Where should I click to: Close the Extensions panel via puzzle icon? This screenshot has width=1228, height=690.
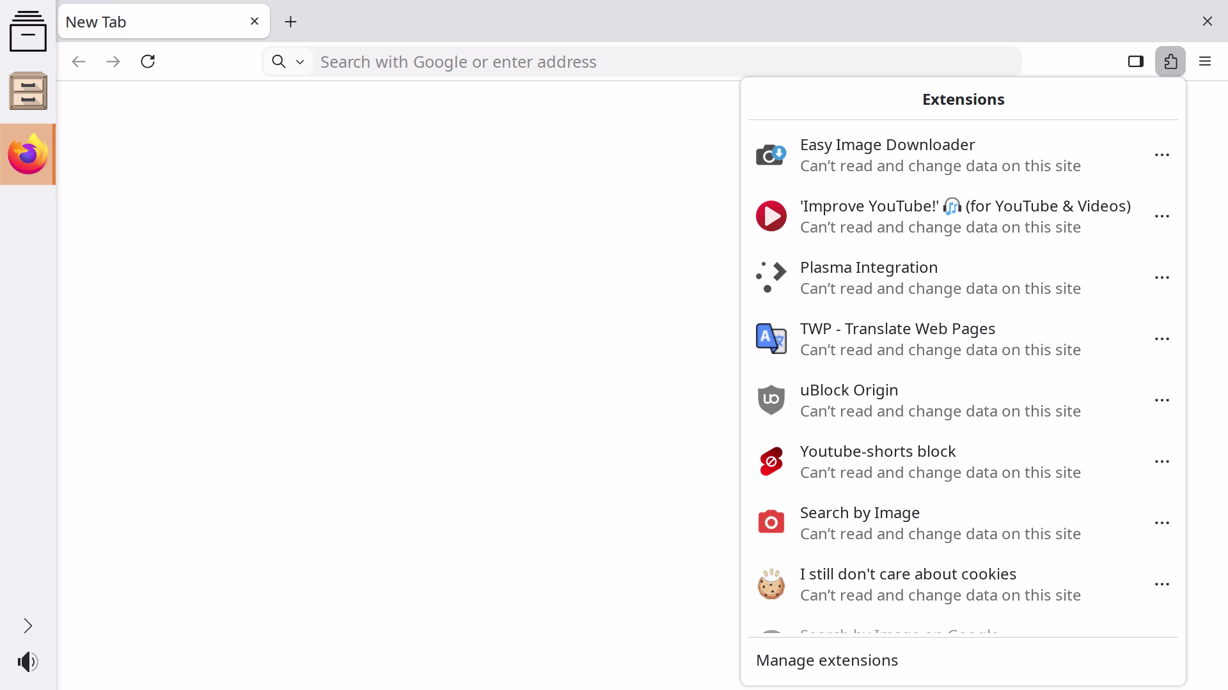(1170, 61)
